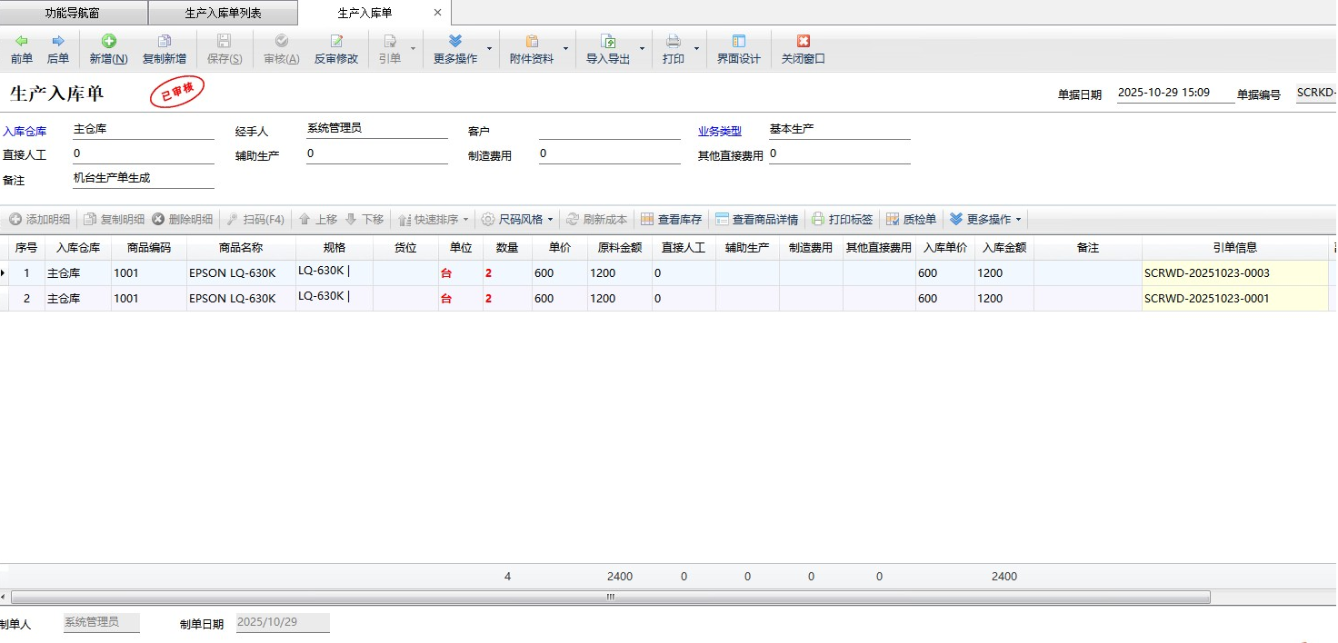The height and width of the screenshot is (643, 1338).
Task: Click the 业务类型 link label
Action: pos(719,131)
